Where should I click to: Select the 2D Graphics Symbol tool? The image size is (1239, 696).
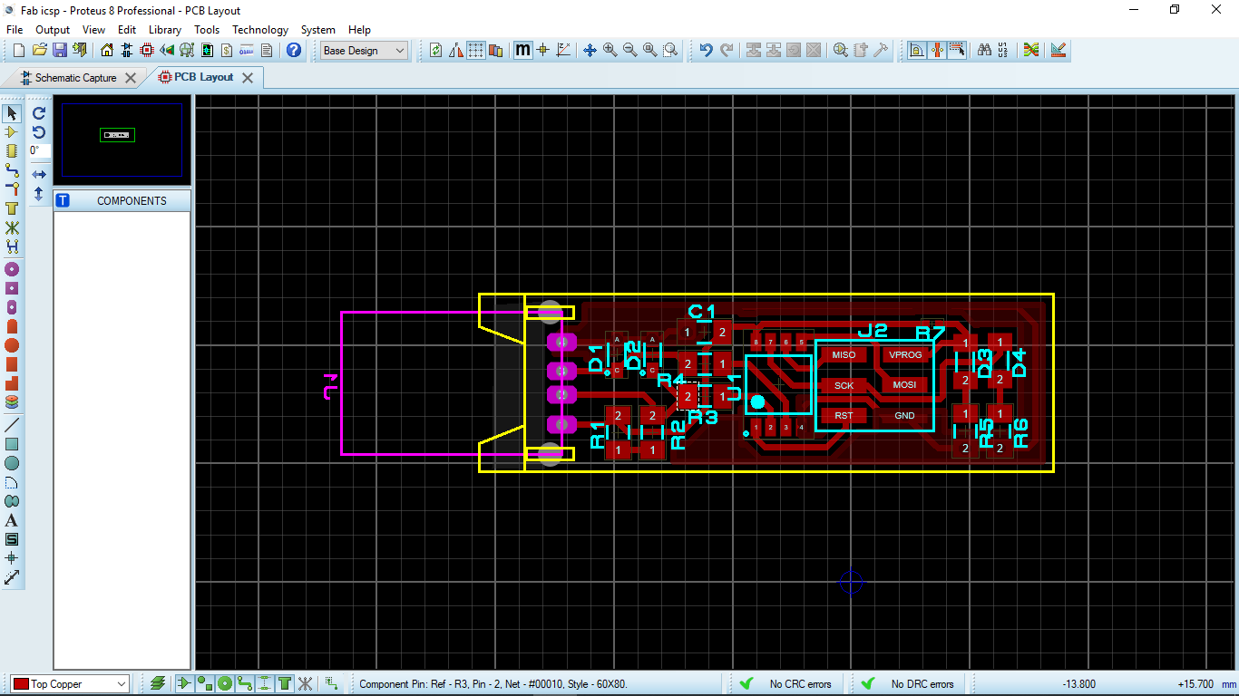pos(12,539)
